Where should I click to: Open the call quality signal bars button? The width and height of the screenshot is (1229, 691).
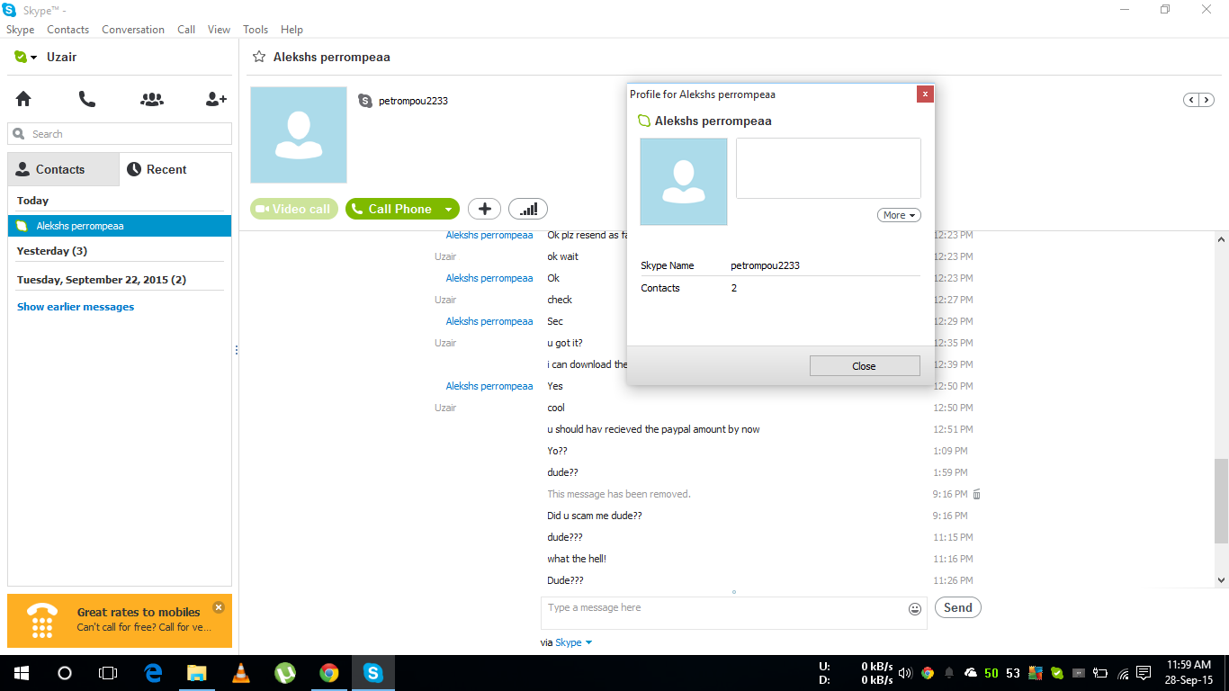(x=528, y=209)
